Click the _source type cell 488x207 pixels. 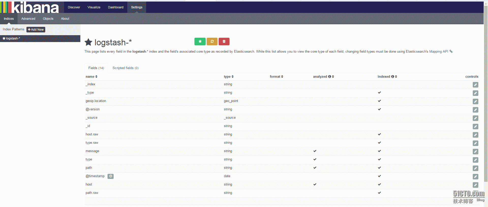tap(230, 118)
